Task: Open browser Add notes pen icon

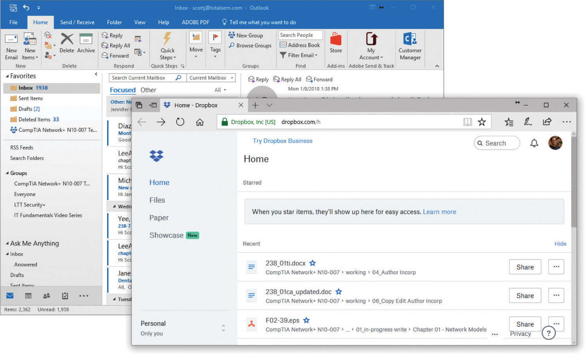Action: pyautogui.click(x=528, y=122)
